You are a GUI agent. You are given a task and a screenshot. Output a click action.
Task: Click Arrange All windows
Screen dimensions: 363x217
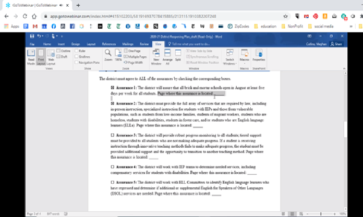(x=167, y=57)
